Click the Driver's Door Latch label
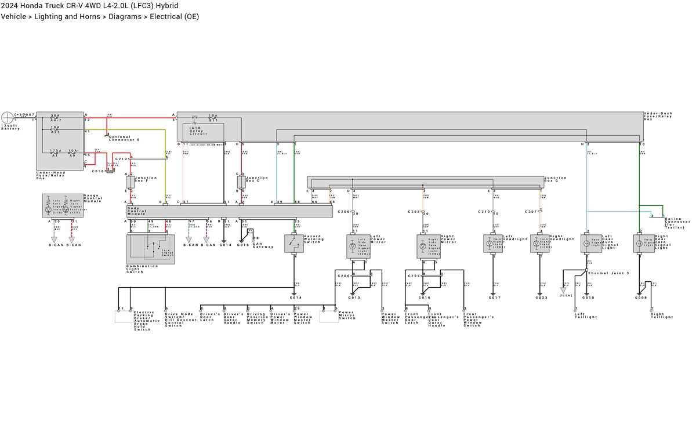The width and height of the screenshot is (696, 435). pyautogui.click(x=209, y=317)
